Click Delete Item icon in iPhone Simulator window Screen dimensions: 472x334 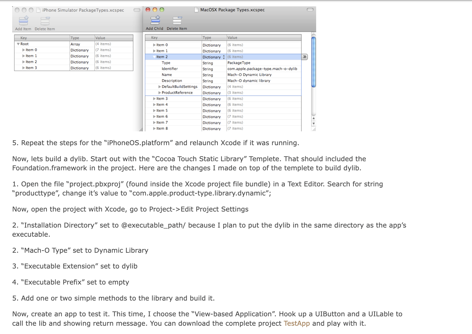pyautogui.click(x=45, y=20)
